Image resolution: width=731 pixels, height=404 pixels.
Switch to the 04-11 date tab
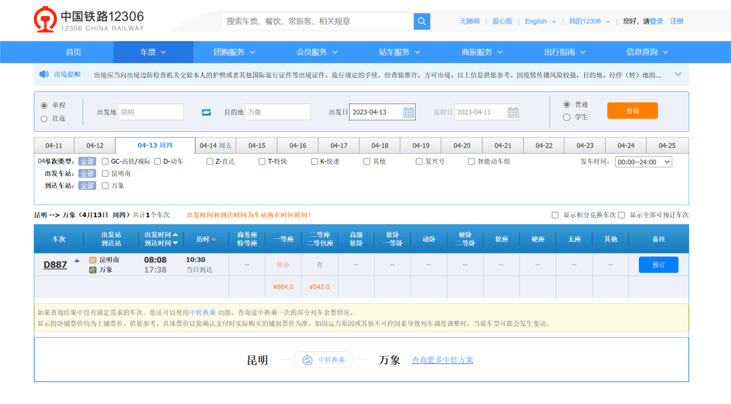pos(53,146)
